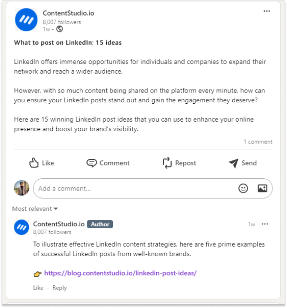Image resolution: width=287 pixels, height=308 pixels.
Task: Like the ContentStudio.io author comment
Action: (38, 288)
